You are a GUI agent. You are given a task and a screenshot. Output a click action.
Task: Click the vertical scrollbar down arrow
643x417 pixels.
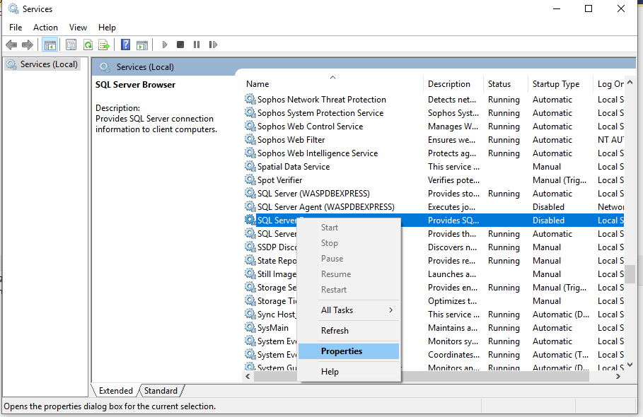click(x=630, y=364)
